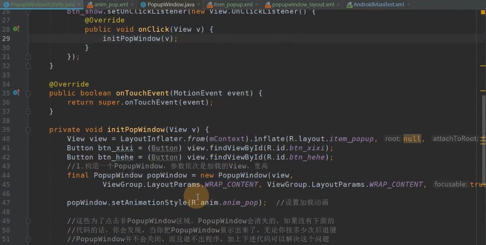Toggle the fold end marker on line 31
The height and width of the screenshot is (245, 486).
click(28, 57)
